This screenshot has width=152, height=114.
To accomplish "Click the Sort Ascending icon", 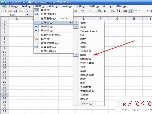I will click(x=113, y=11).
